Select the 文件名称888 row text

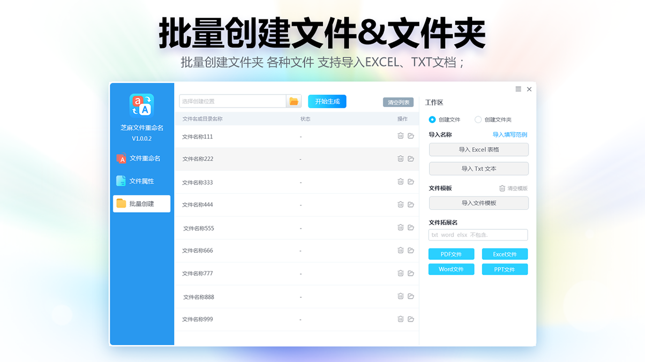[x=199, y=297]
